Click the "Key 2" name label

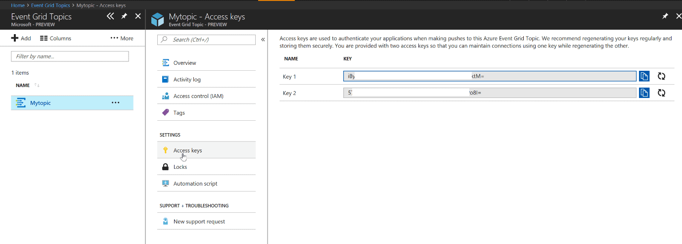click(289, 93)
